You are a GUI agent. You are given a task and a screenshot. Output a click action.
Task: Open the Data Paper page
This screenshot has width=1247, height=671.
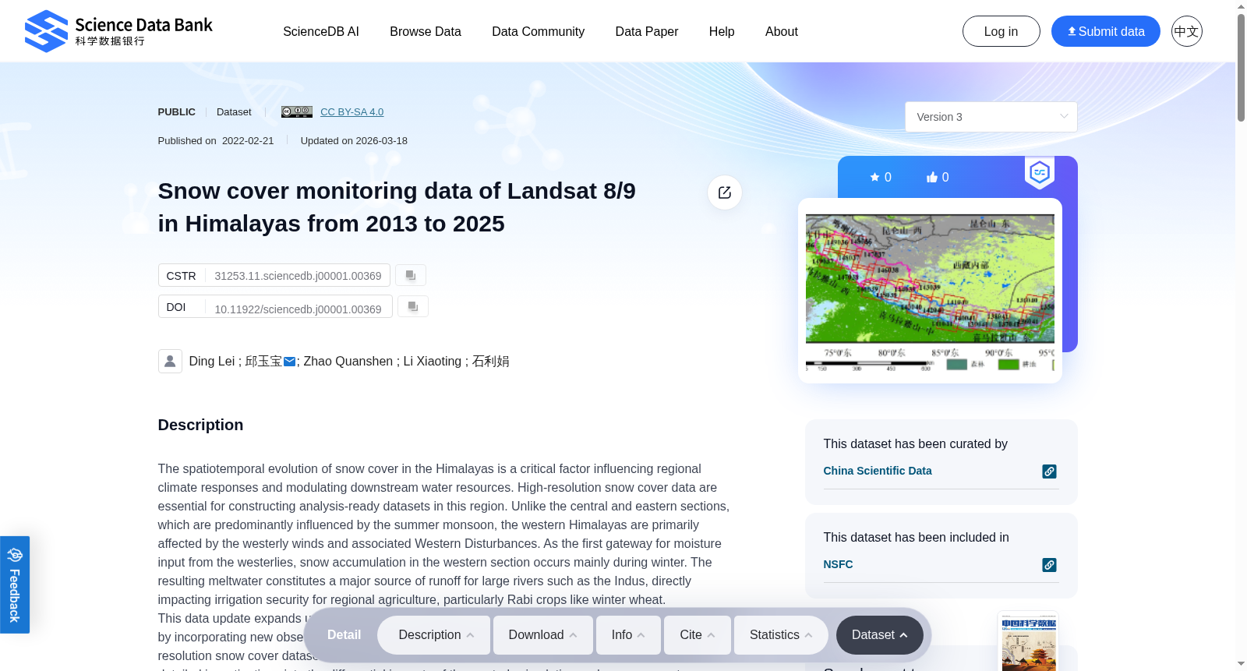click(647, 31)
